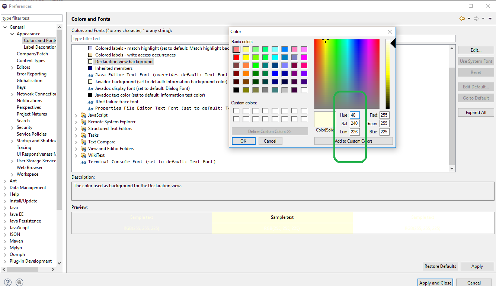Screen dimensions: 496x286
Task: Select the Inherited members color entry
Action: point(110,68)
